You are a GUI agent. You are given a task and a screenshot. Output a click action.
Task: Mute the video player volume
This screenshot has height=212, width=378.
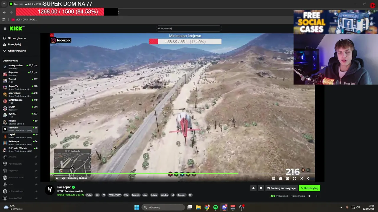63,178
